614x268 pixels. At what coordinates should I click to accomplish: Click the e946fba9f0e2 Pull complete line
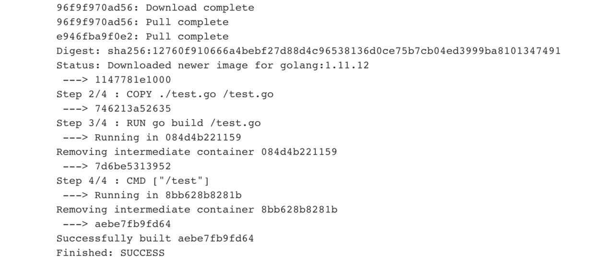pos(142,36)
